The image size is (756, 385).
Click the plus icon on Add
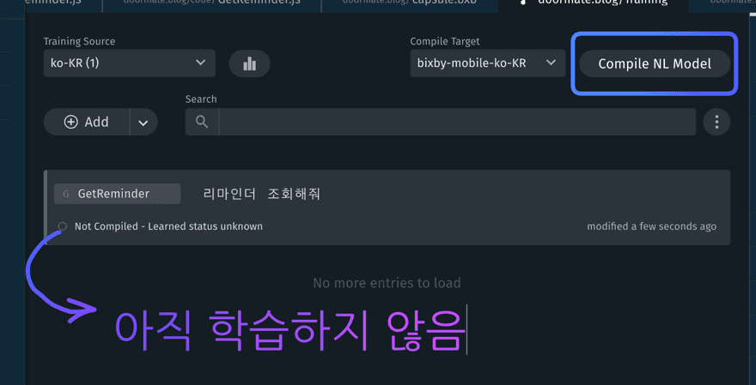[70, 122]
